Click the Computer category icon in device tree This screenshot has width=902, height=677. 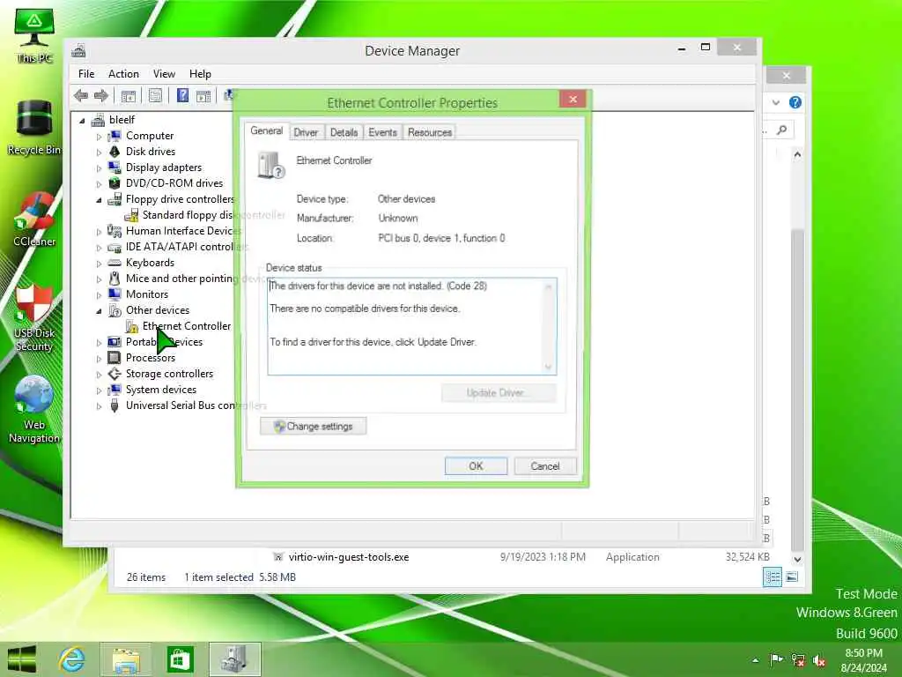(115, 136)
